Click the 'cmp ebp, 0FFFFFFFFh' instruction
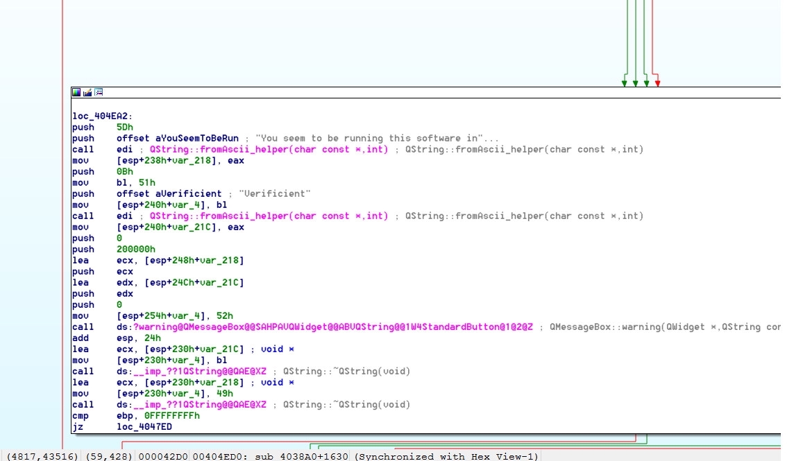 (x=136, y=417)
